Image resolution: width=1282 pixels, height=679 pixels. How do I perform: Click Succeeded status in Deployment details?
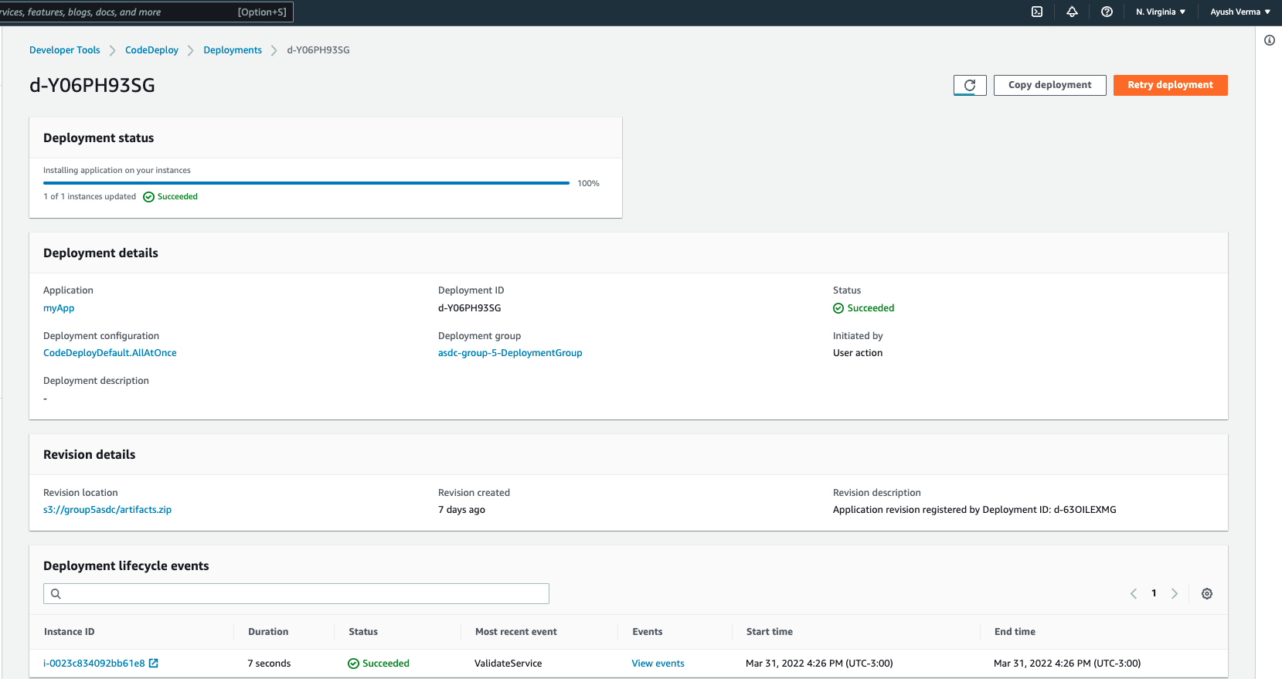[863, 308]
